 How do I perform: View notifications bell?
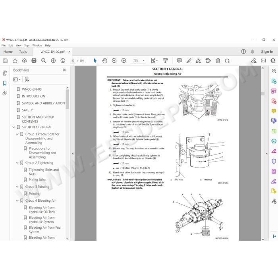coord(253,52)
